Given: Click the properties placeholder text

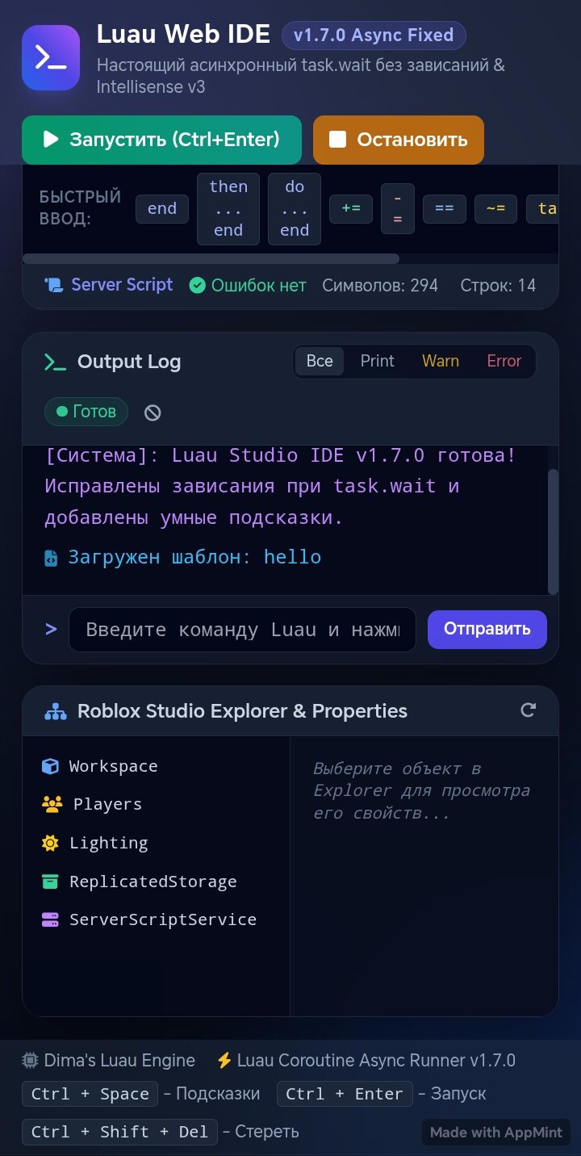Looking at the screenshot, I should tap(421, 791).
